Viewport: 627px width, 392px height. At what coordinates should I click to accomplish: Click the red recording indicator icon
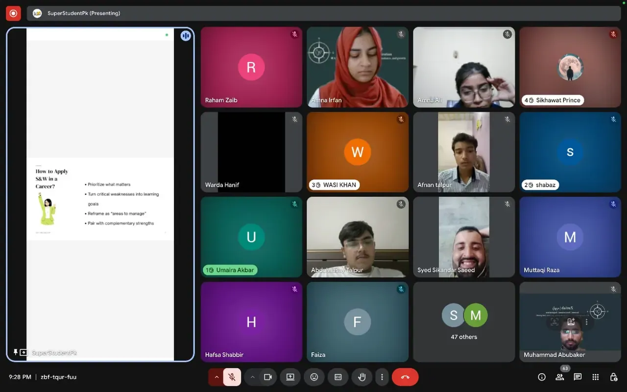[x=13, y=13]
